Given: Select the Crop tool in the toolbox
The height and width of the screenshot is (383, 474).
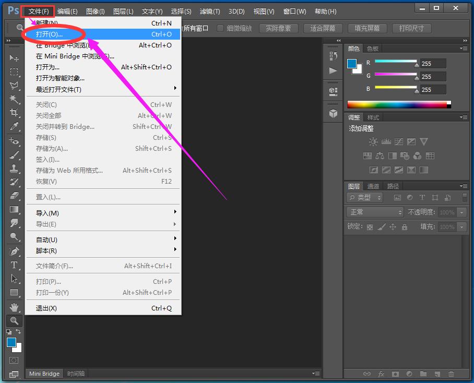Looking at the screenshot, I should tap(14, 113).
